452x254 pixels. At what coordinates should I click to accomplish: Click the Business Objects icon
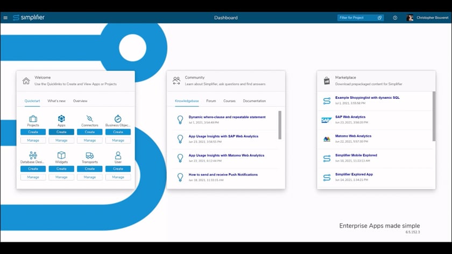[118, 119]
